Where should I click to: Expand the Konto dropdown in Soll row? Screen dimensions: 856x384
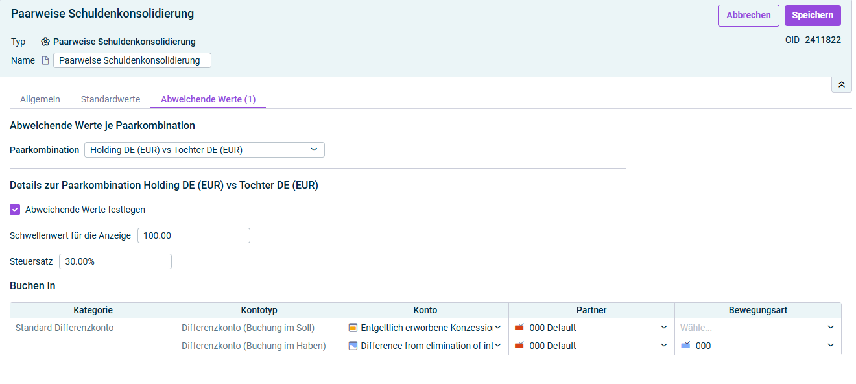pos(498,328)
